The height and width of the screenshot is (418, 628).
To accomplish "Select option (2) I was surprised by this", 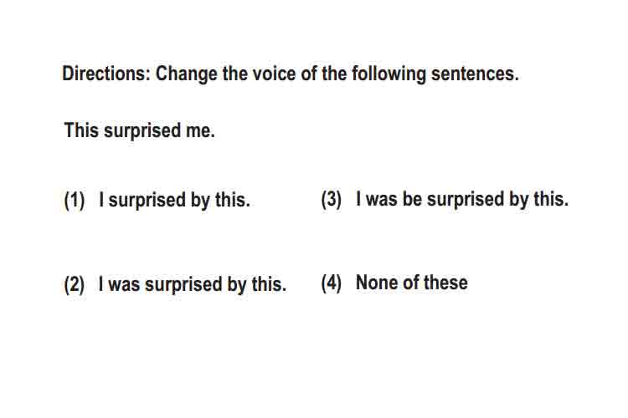I will coord(193,284).
